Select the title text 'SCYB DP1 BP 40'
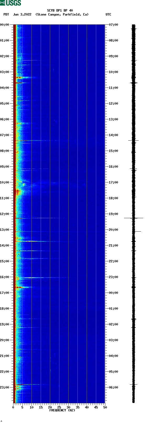This screenshot has width=145, height=424. [x=60, y=11]
